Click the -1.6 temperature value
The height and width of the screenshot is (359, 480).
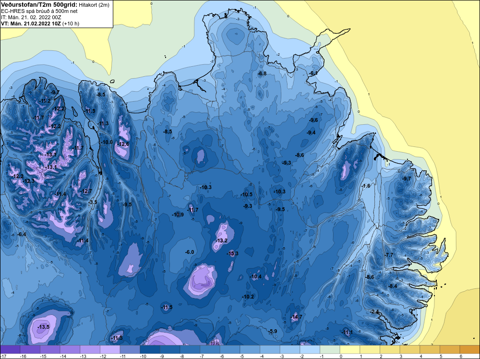point(366,186)
